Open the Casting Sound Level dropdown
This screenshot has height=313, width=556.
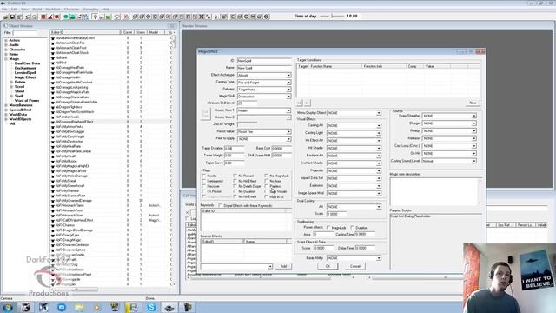(474, 161)
